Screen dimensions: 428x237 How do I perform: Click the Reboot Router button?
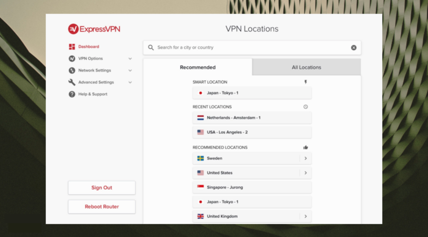pyautogui.click(x=102, y=207)
